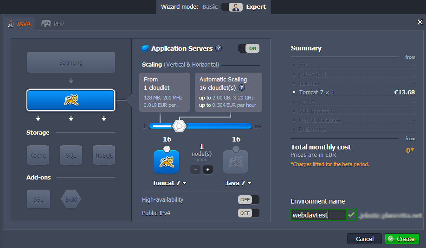Click the Total monthly cost 0* value
This screenshot has width=426, height=248.
tap(410, 150)
